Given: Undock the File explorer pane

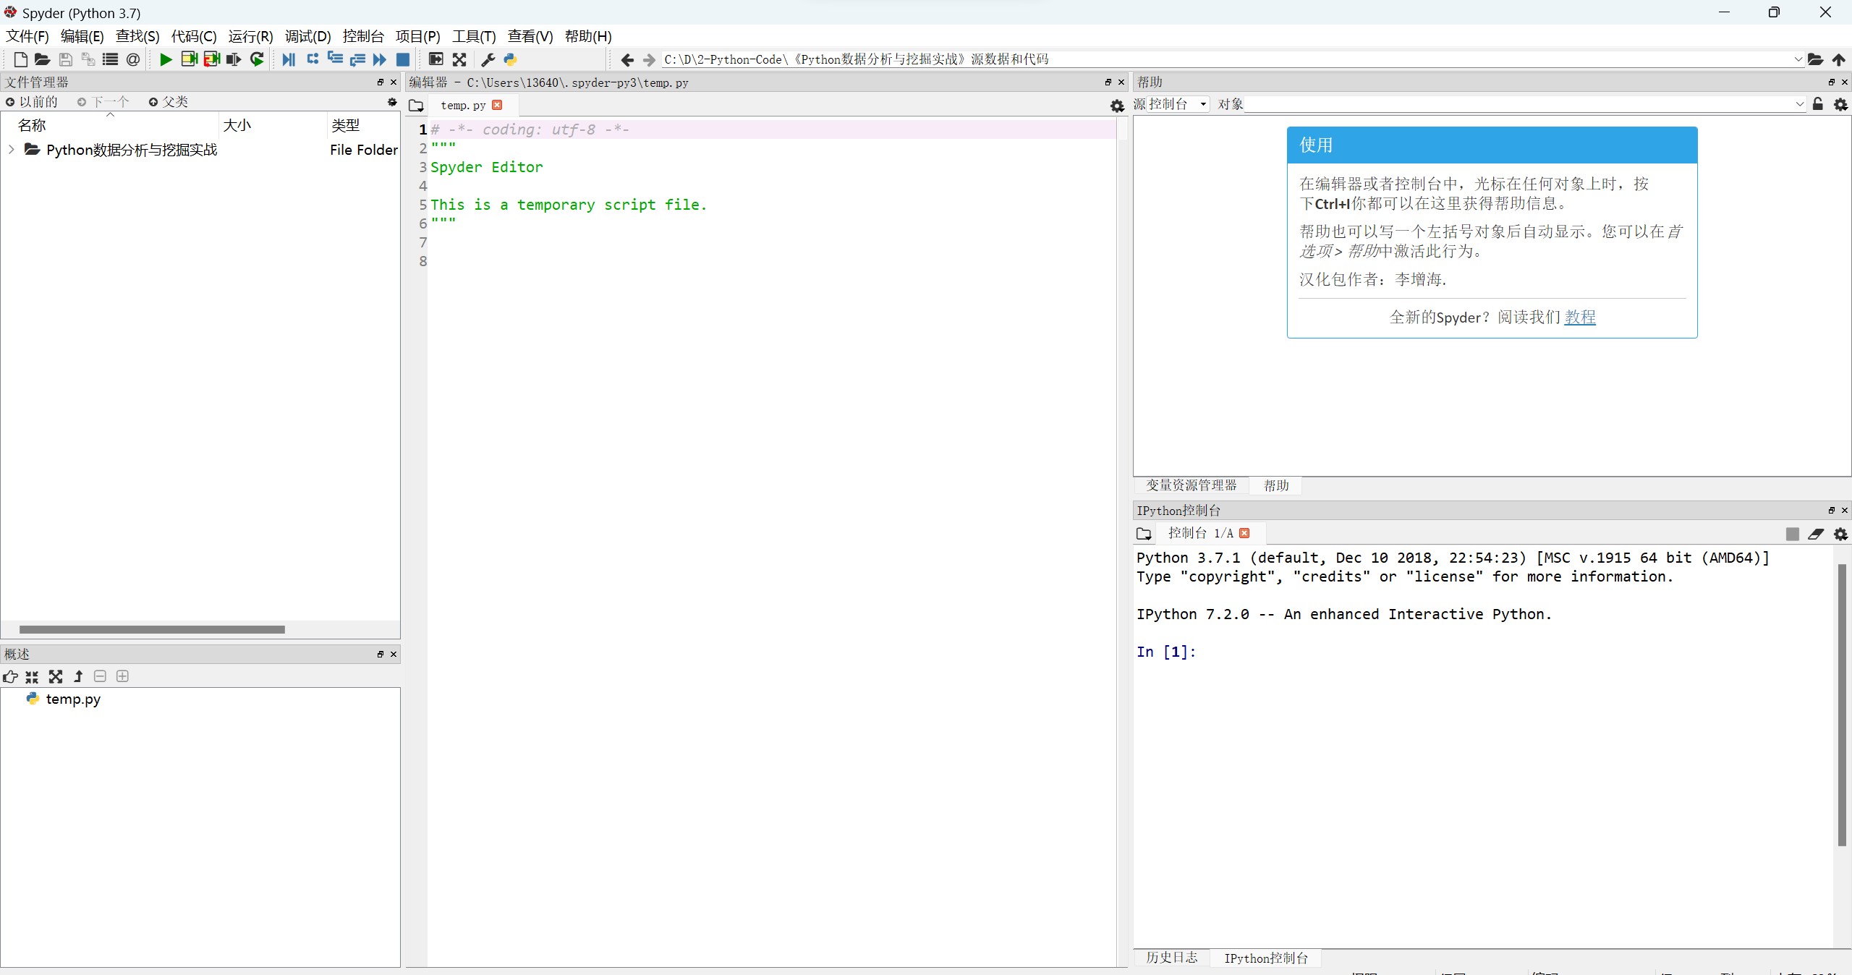Looking at the screenshot, I should tap(381, 82).
